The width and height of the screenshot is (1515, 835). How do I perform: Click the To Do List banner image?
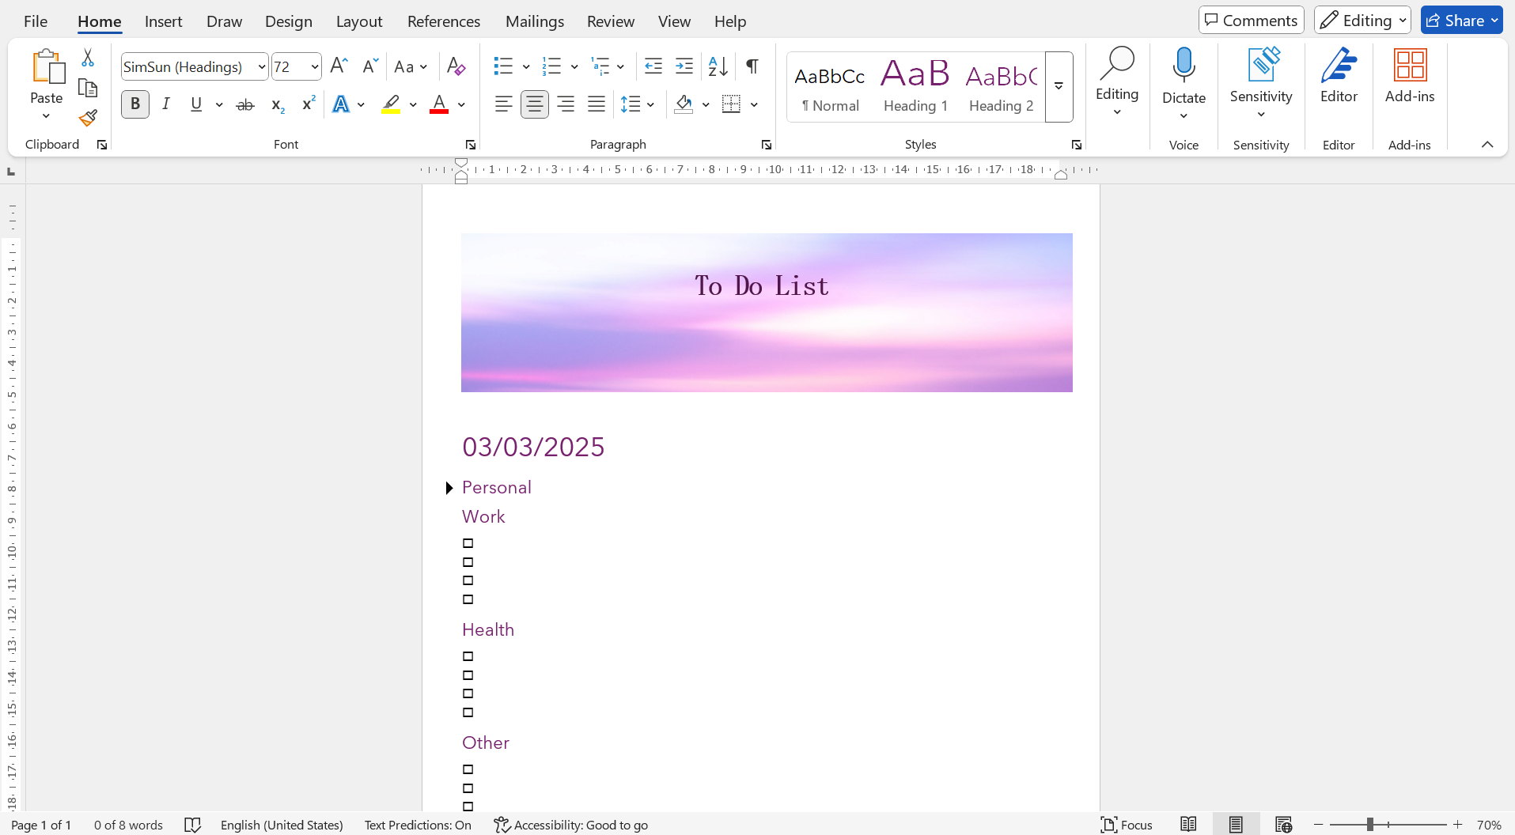click(767, 312)
